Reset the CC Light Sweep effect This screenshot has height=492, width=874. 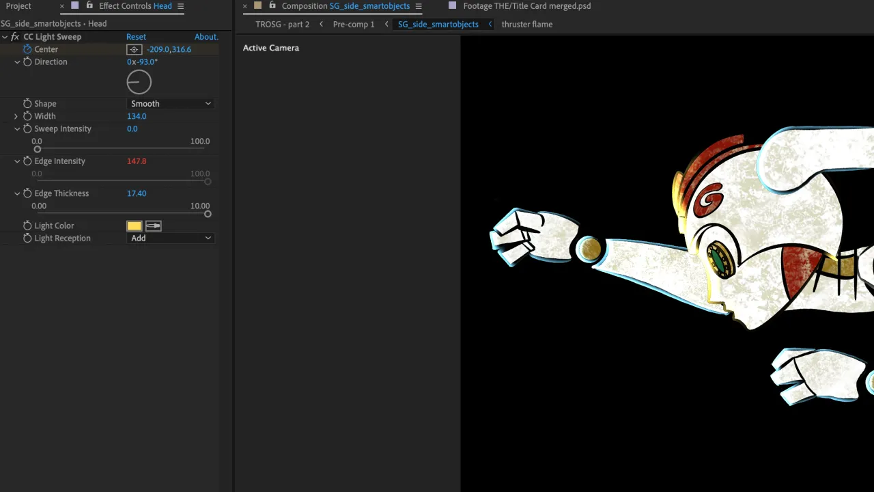coord(136,37)
